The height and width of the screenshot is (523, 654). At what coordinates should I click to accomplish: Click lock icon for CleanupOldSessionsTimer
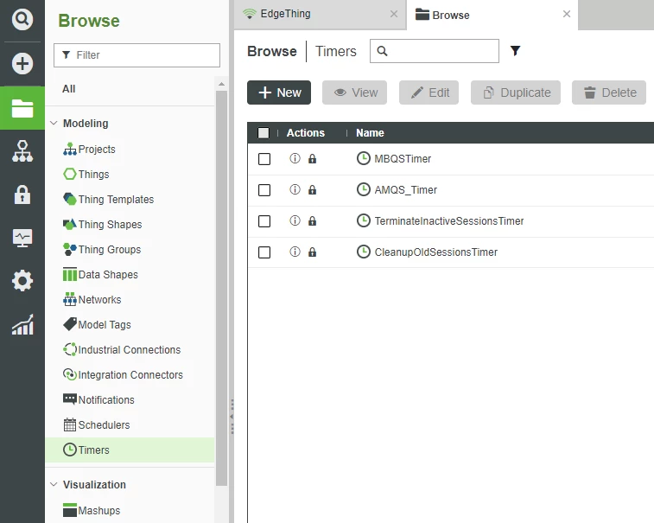point(312,252)
